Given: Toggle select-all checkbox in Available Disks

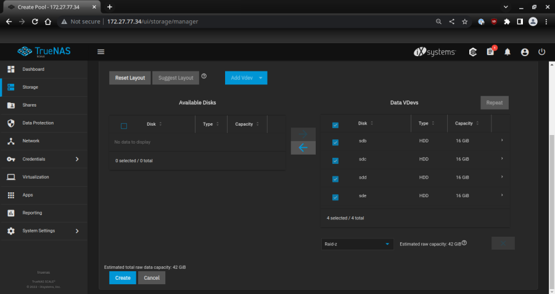Looking at the screenshot, I should pyautogui.click(x=124, y=126).
